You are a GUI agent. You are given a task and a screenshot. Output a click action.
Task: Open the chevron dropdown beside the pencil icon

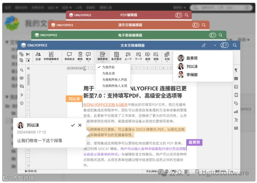point(215,45)
